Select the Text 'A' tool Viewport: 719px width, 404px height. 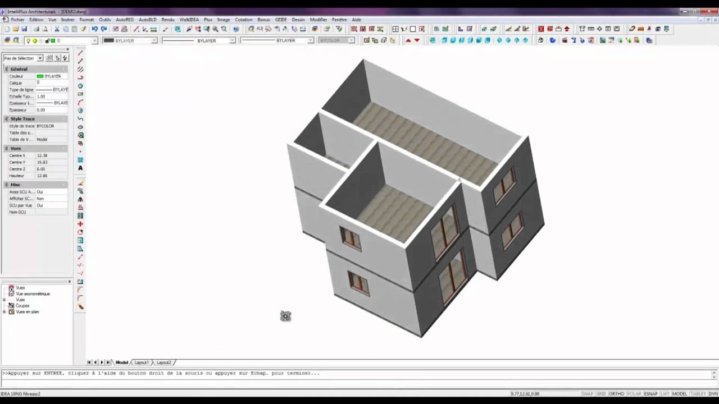(x=80, y=168)
